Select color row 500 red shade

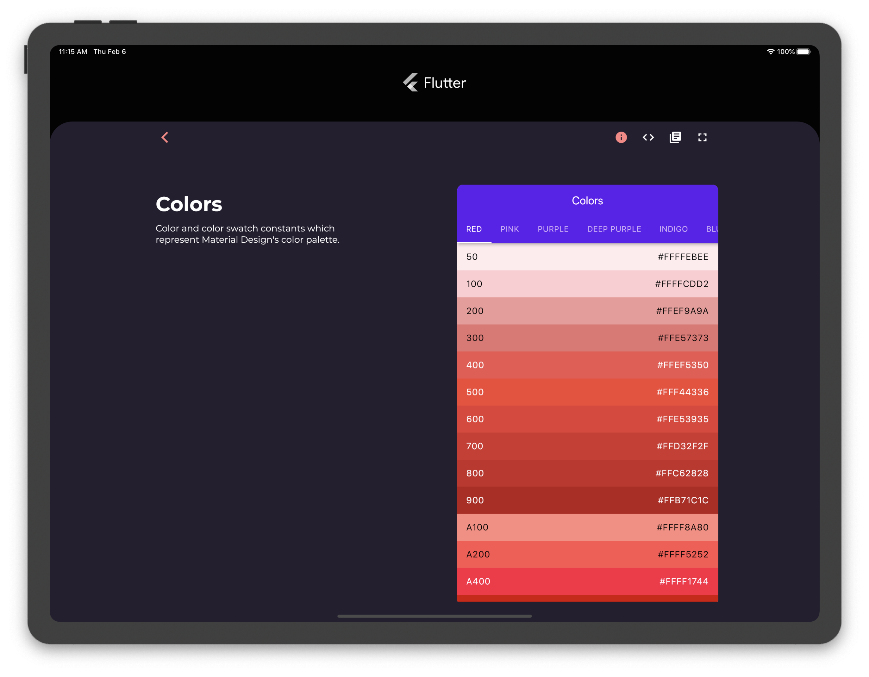(588, 391)
